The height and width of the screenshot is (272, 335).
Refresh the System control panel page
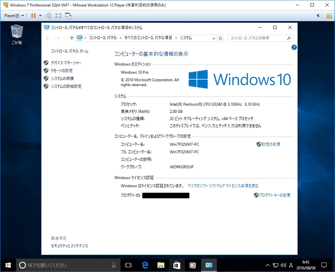point(220,39)
